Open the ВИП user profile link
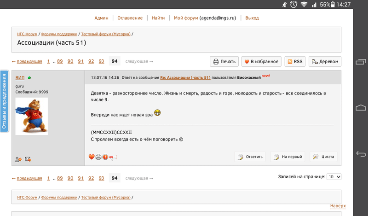Viewport: 368px width, 216px height. pyautogui.click(x=20, y=77)
